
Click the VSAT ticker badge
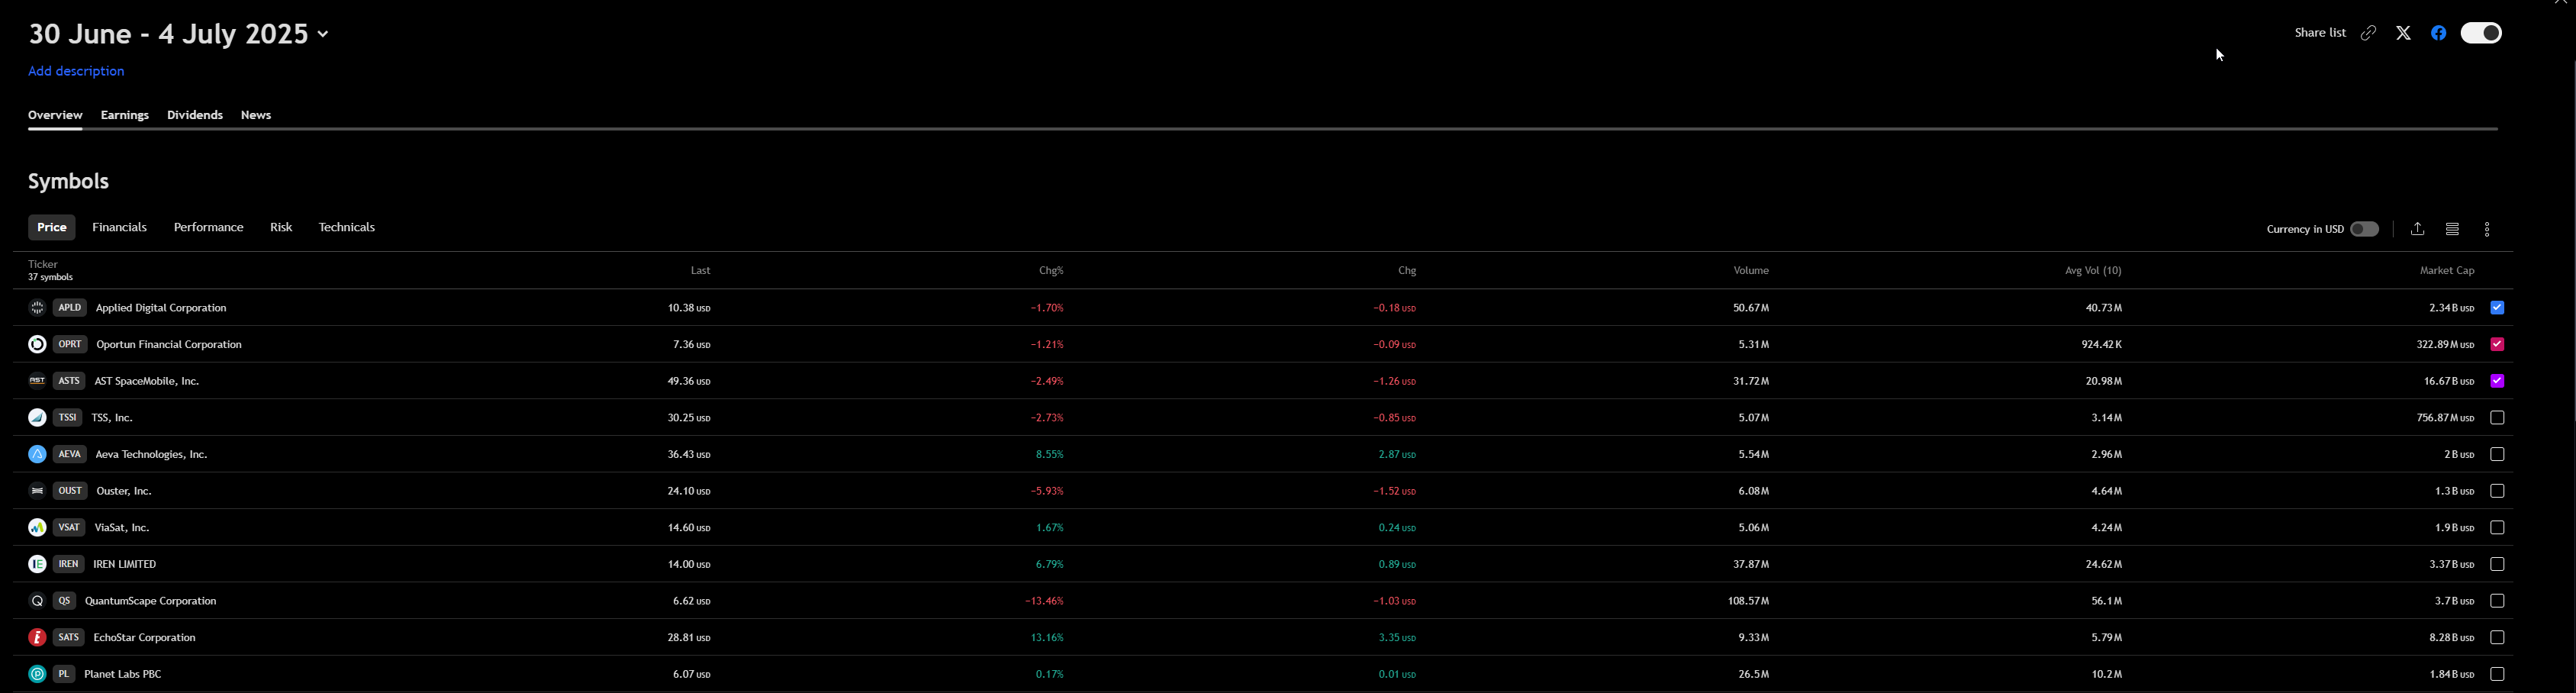(69, 527)
